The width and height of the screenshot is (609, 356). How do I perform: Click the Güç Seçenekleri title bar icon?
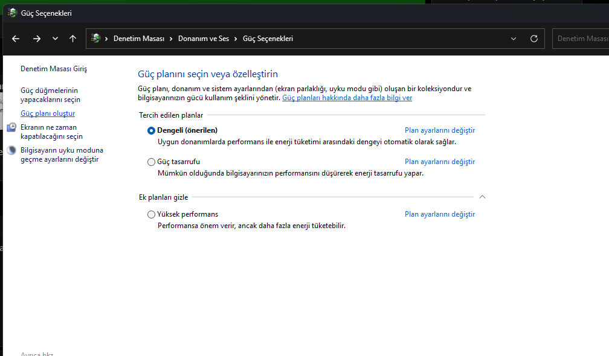pos(12,13)
